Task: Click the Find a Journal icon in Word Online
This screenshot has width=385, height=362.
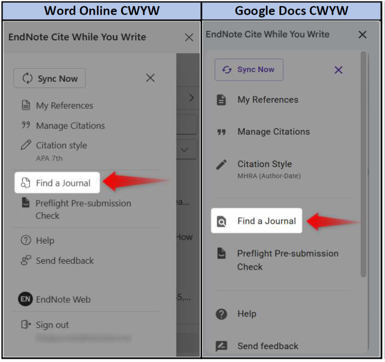Action: pyautogui.click(x=25, y=183)
